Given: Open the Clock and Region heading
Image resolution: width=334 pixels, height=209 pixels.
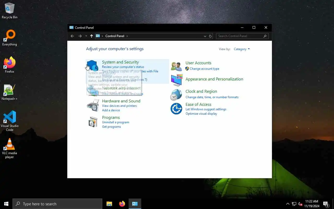Looking at the screenshot, I should point(201,91).
